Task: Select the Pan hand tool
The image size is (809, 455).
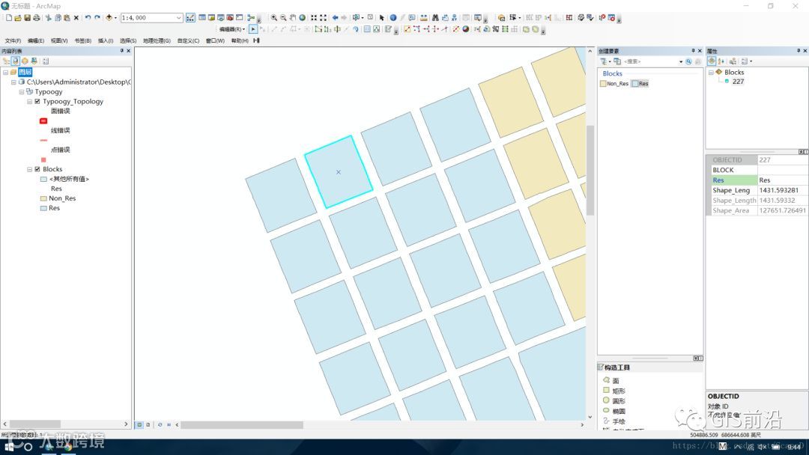Action: point(293,17)
